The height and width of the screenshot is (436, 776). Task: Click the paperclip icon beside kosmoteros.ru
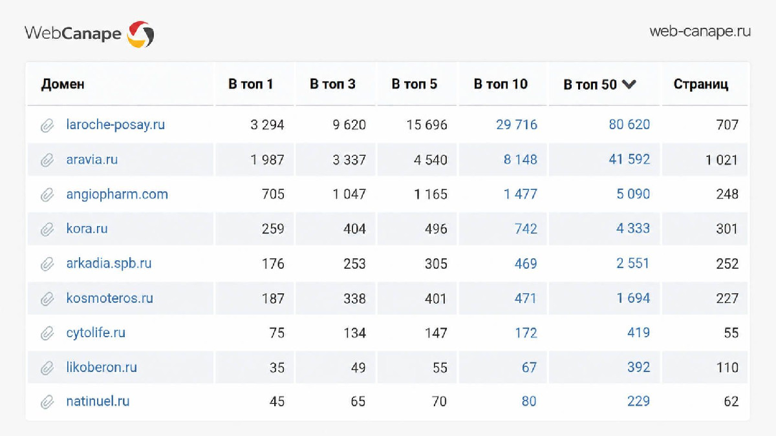point(47,299)
